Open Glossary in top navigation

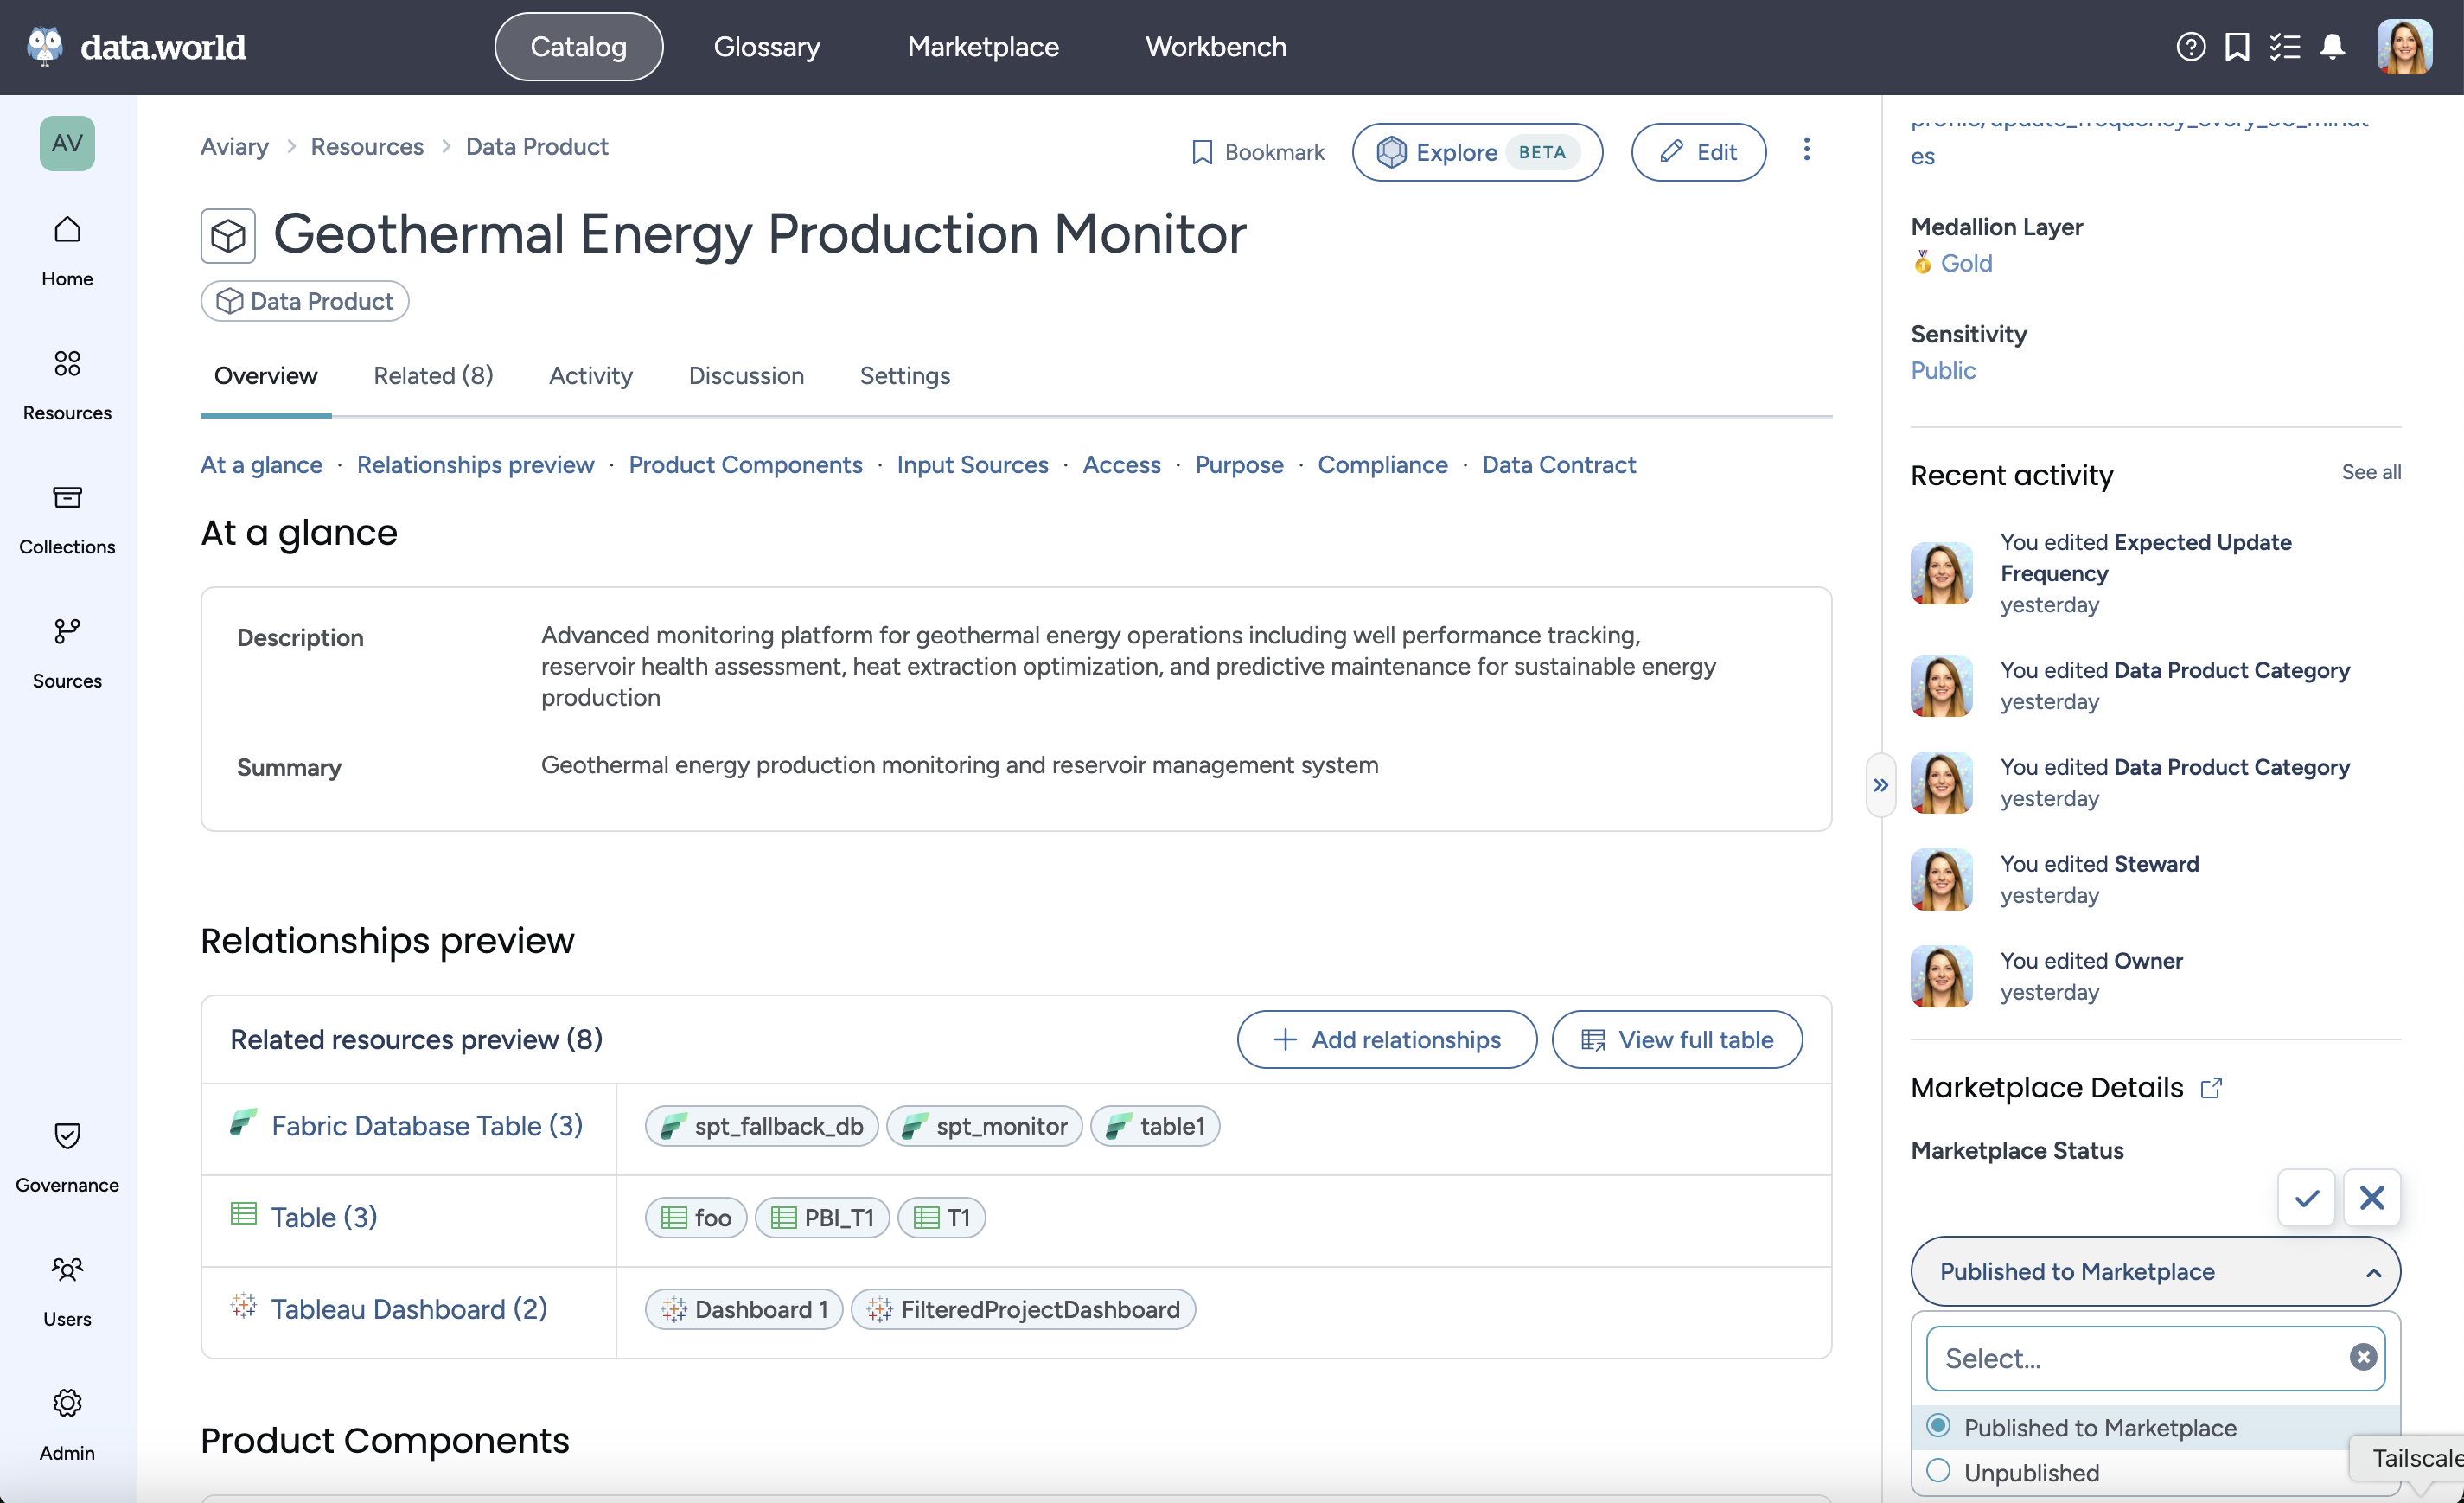pyautogui.click(x=766, y=46)
